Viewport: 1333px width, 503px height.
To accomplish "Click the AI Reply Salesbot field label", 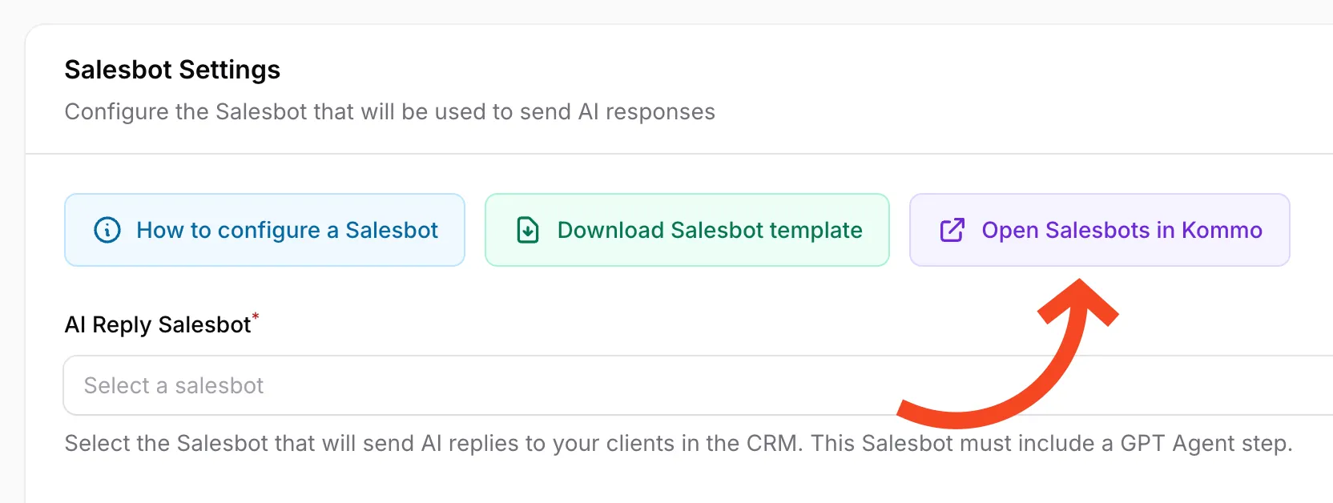I will click(x=158, y=324).
